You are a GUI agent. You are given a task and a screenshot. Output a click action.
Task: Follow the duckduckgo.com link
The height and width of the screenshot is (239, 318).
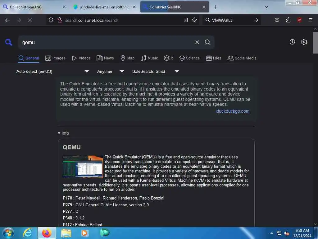point(233,111)
